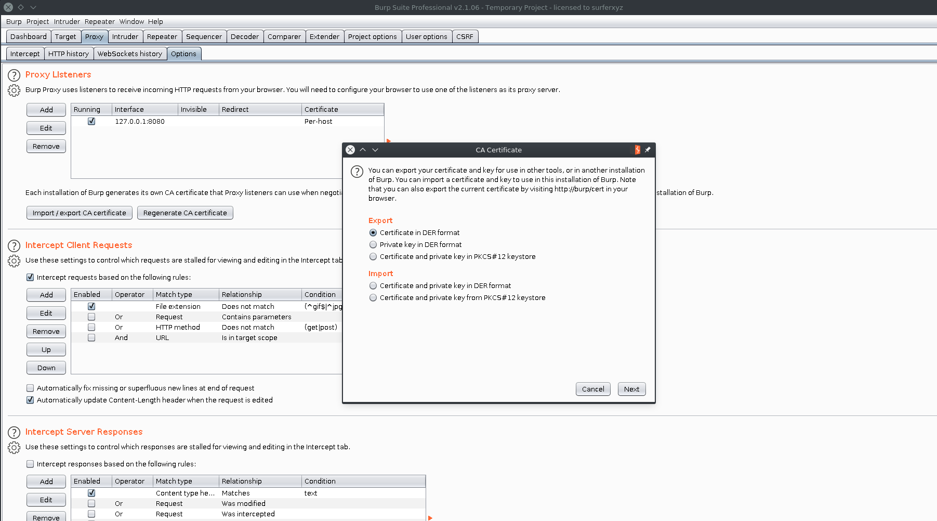Open the Project options tab

[x=373, y=36]
